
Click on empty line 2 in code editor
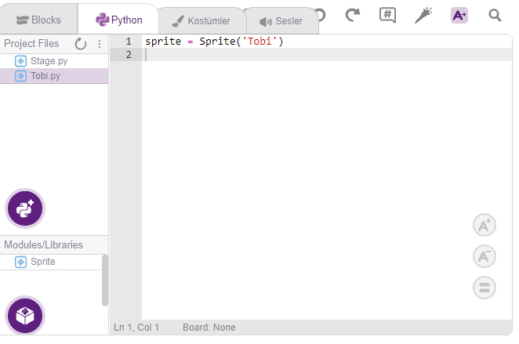(314, 55)
